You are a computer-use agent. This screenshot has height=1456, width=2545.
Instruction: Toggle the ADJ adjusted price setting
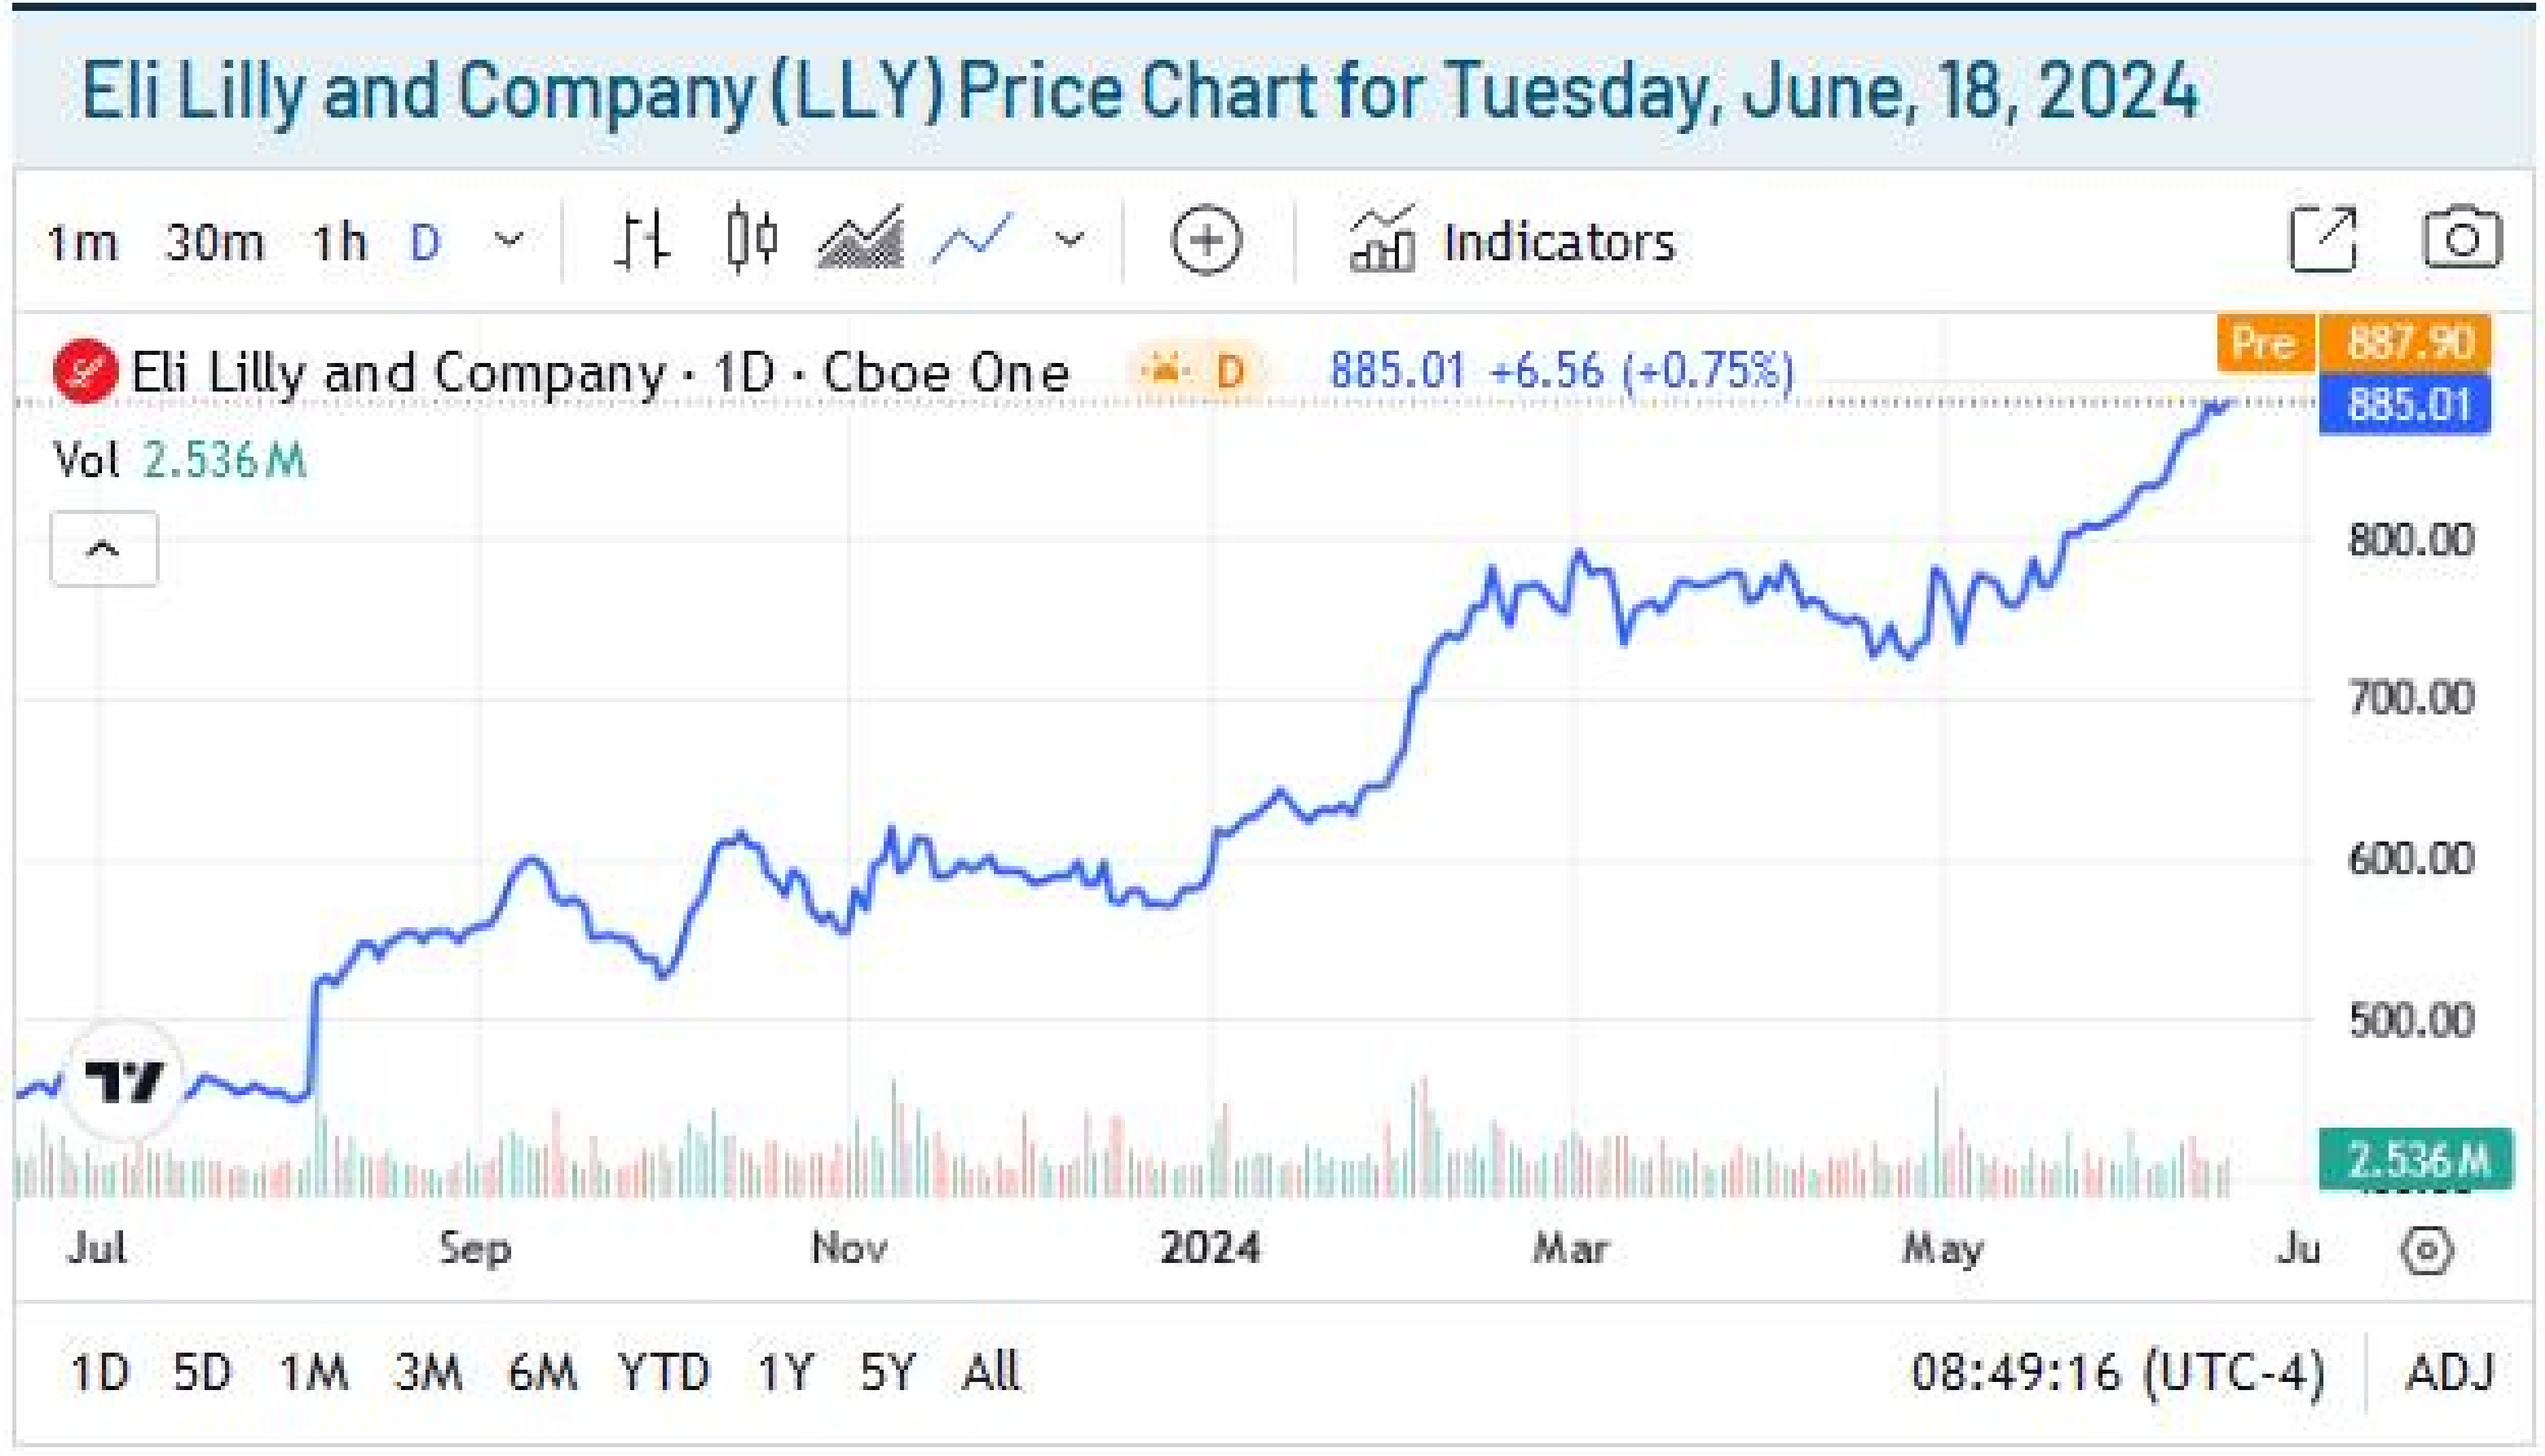2450,1372
